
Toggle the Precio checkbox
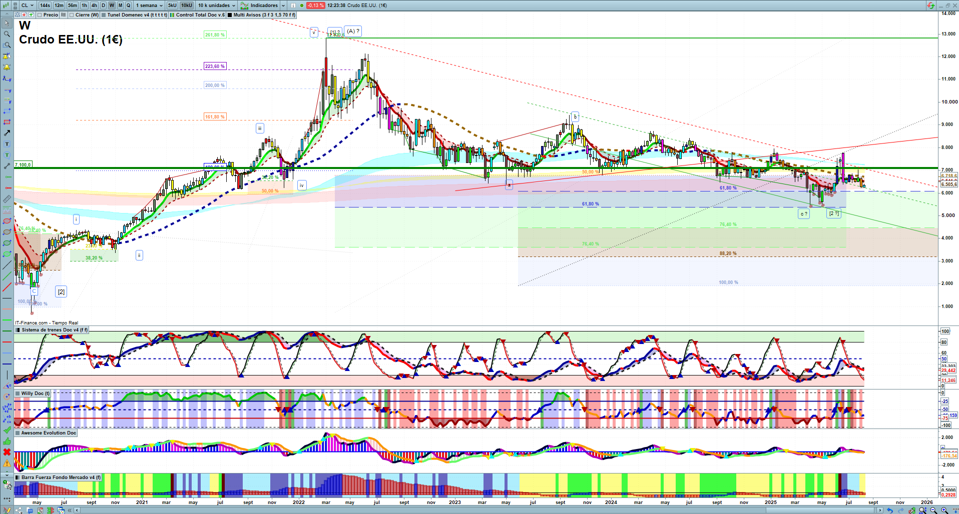[x=40, y=15]
